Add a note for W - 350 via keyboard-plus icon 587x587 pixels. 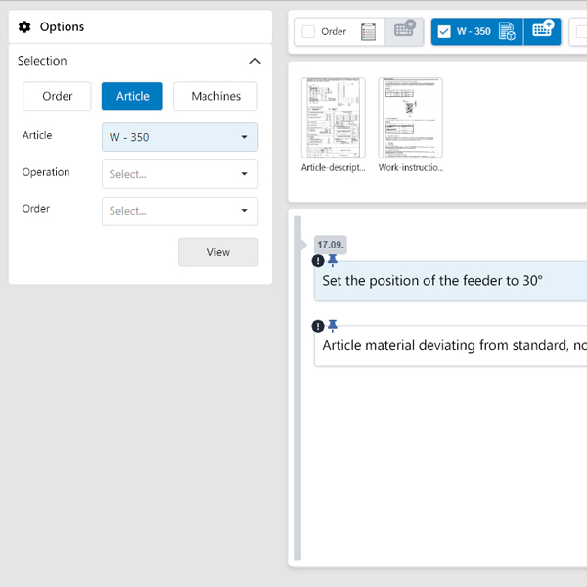(542, 31)
